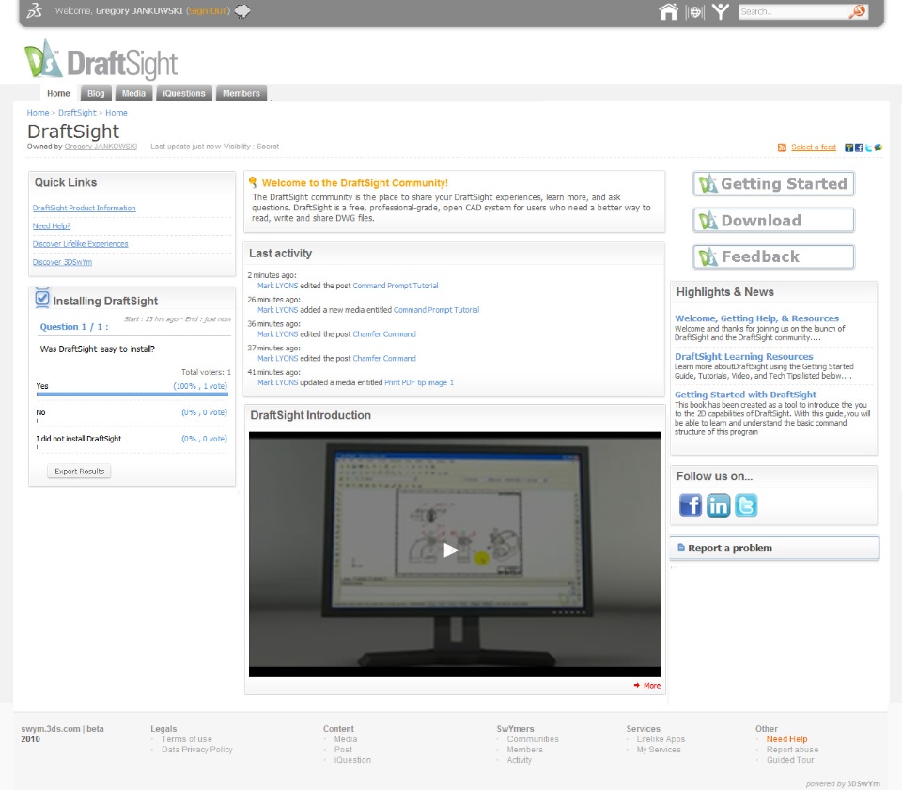Click iQuestion in footer Content list
The width and height of the screenshot is (902, 790).
tap(352, 760)
